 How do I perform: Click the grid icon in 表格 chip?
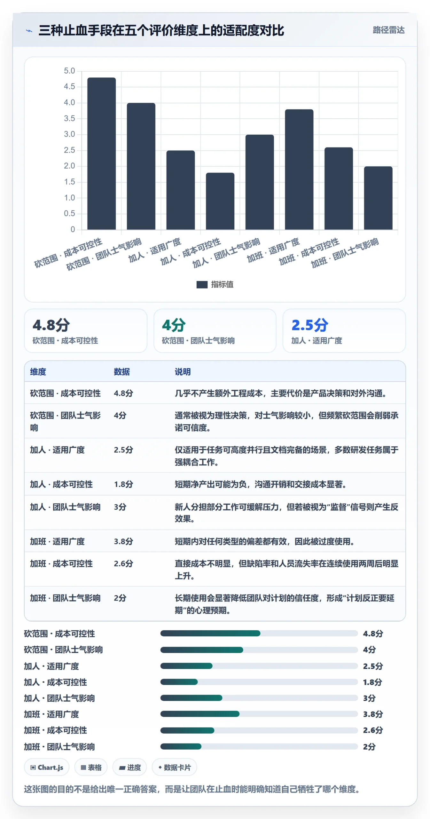pos(83,768)
